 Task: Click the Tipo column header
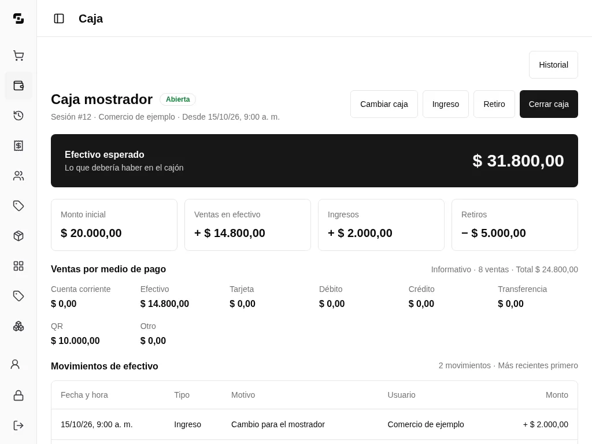click(182, 395)
